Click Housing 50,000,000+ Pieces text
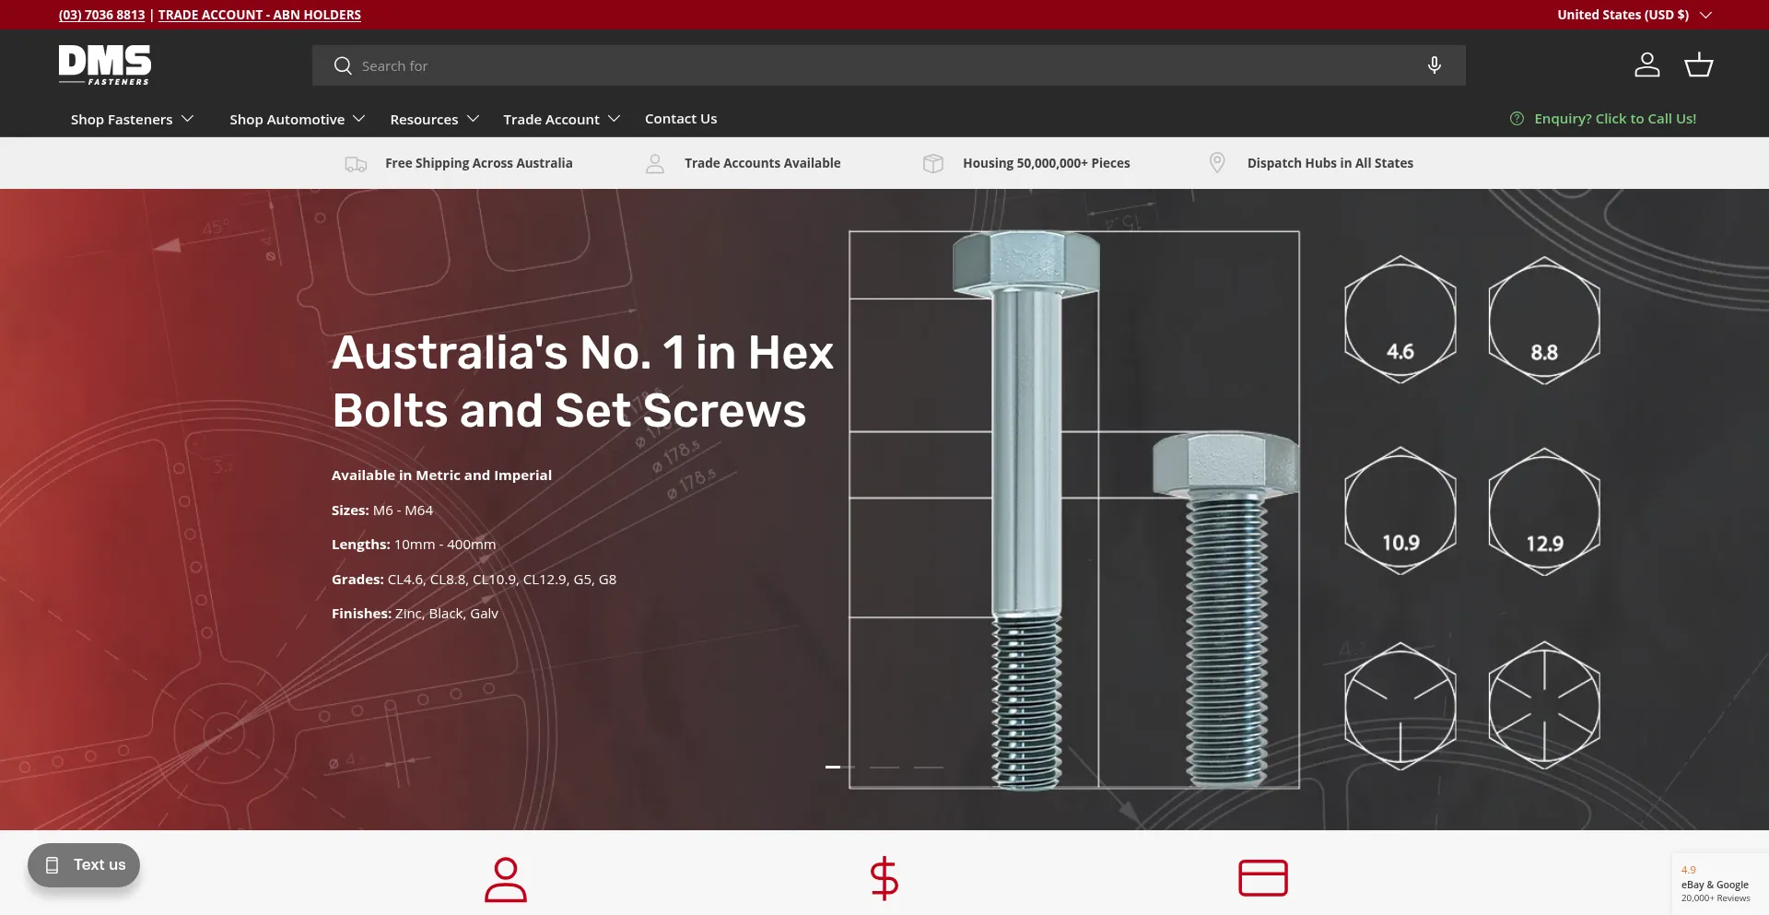 1047,163
